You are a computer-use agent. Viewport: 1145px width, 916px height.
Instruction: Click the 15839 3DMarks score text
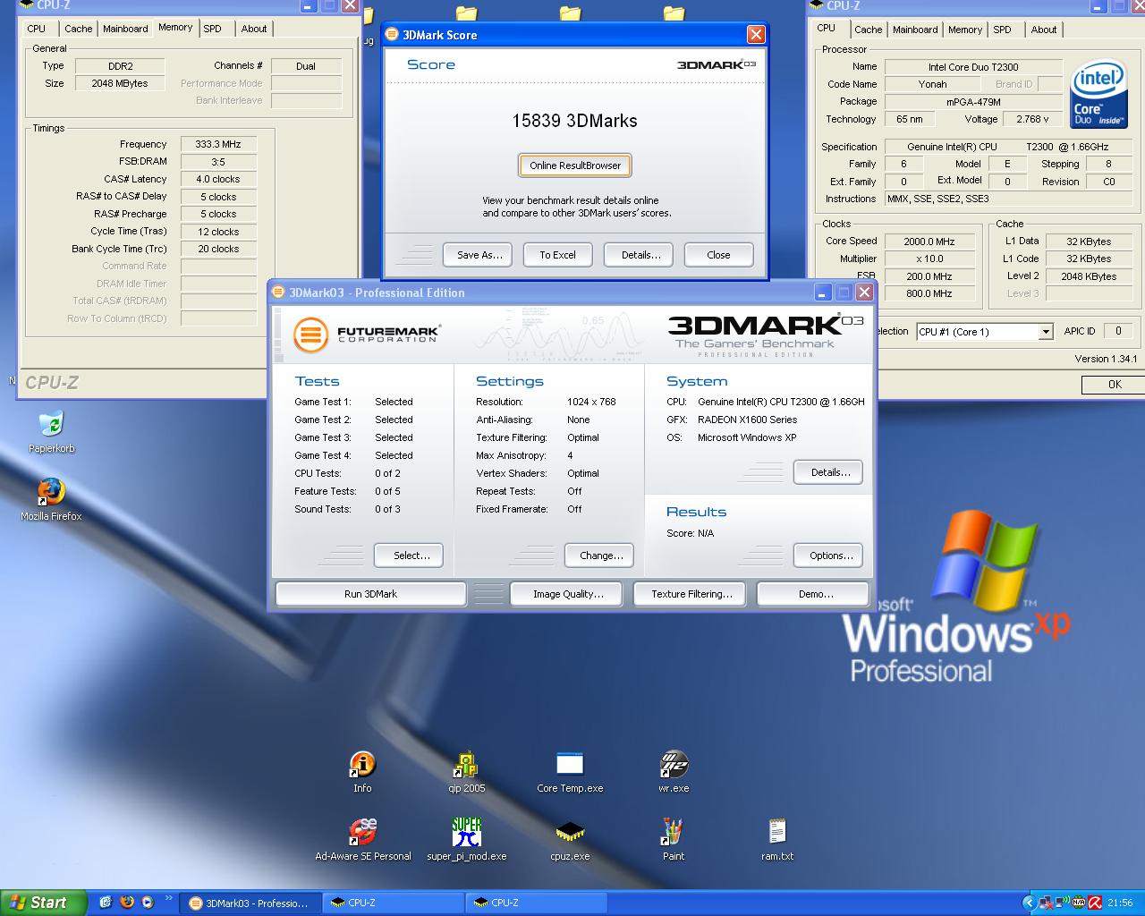click(574, 121)
